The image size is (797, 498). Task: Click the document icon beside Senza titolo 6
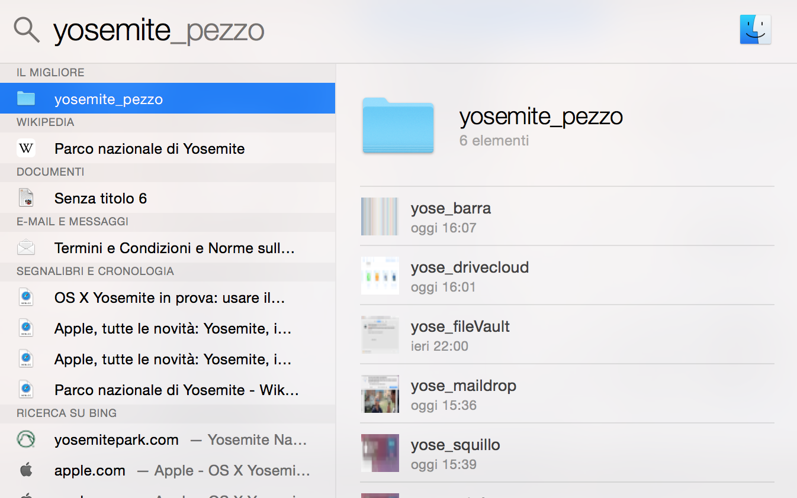(26, 198)
